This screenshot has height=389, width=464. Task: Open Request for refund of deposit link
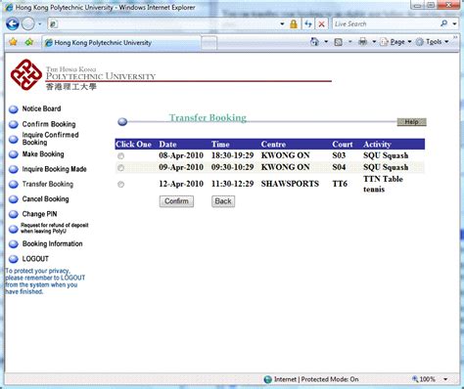(55, 228)
